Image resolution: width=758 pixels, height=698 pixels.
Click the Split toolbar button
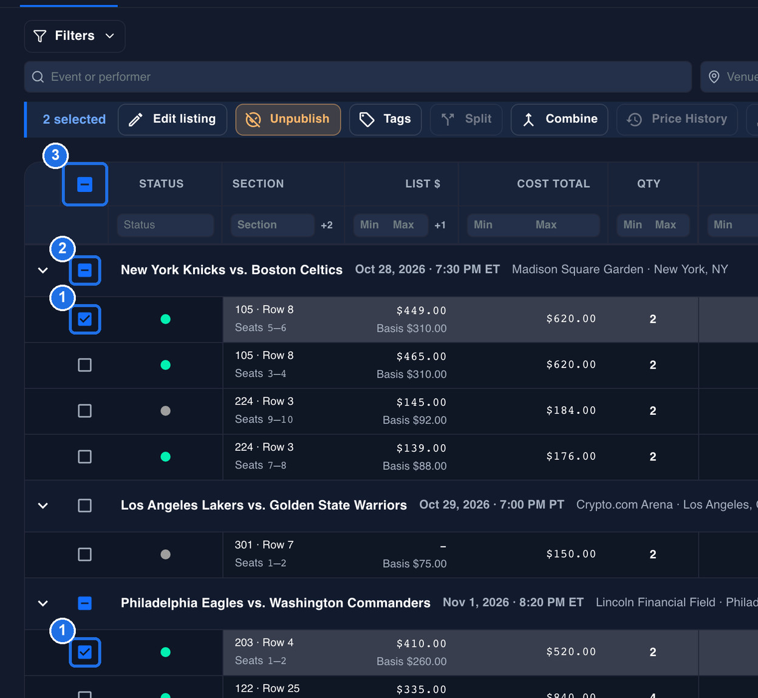pos(466,119)
